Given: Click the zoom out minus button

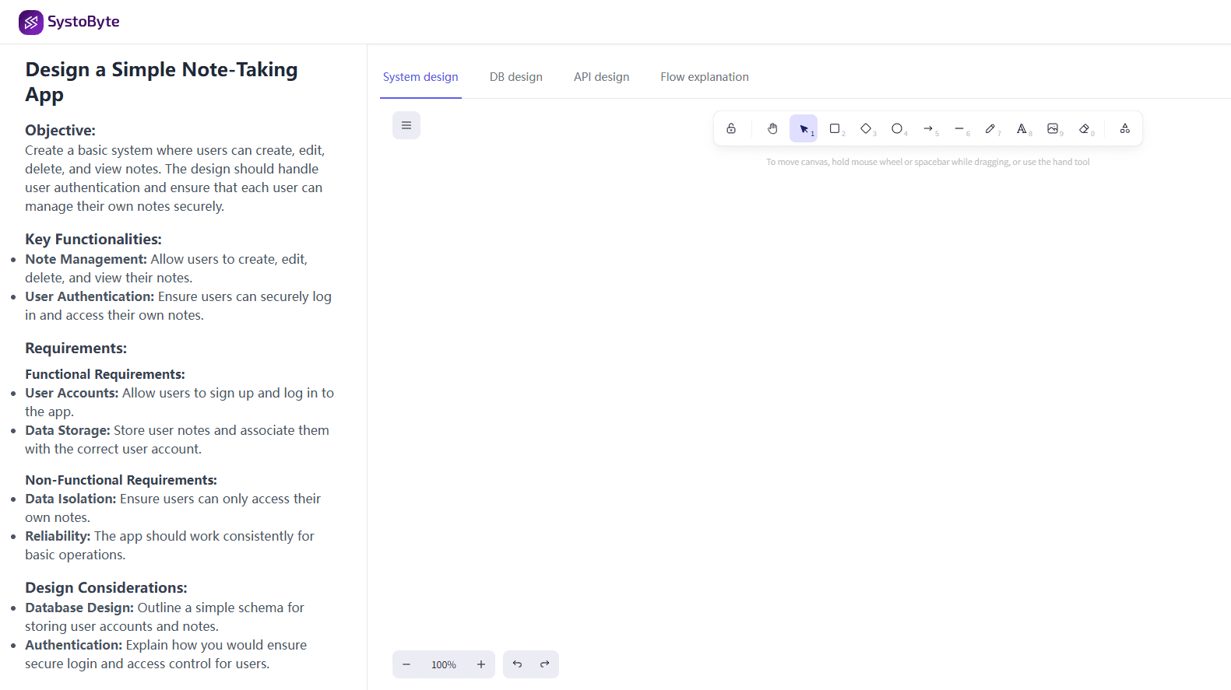Looking at the screenshot, I should pos(406,664).
